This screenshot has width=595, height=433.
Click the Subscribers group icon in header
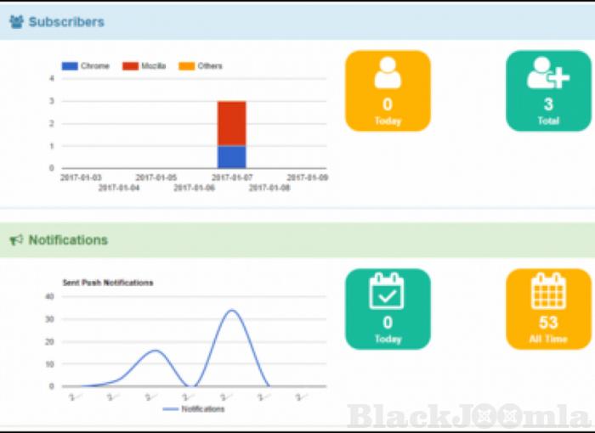point(16,22)
